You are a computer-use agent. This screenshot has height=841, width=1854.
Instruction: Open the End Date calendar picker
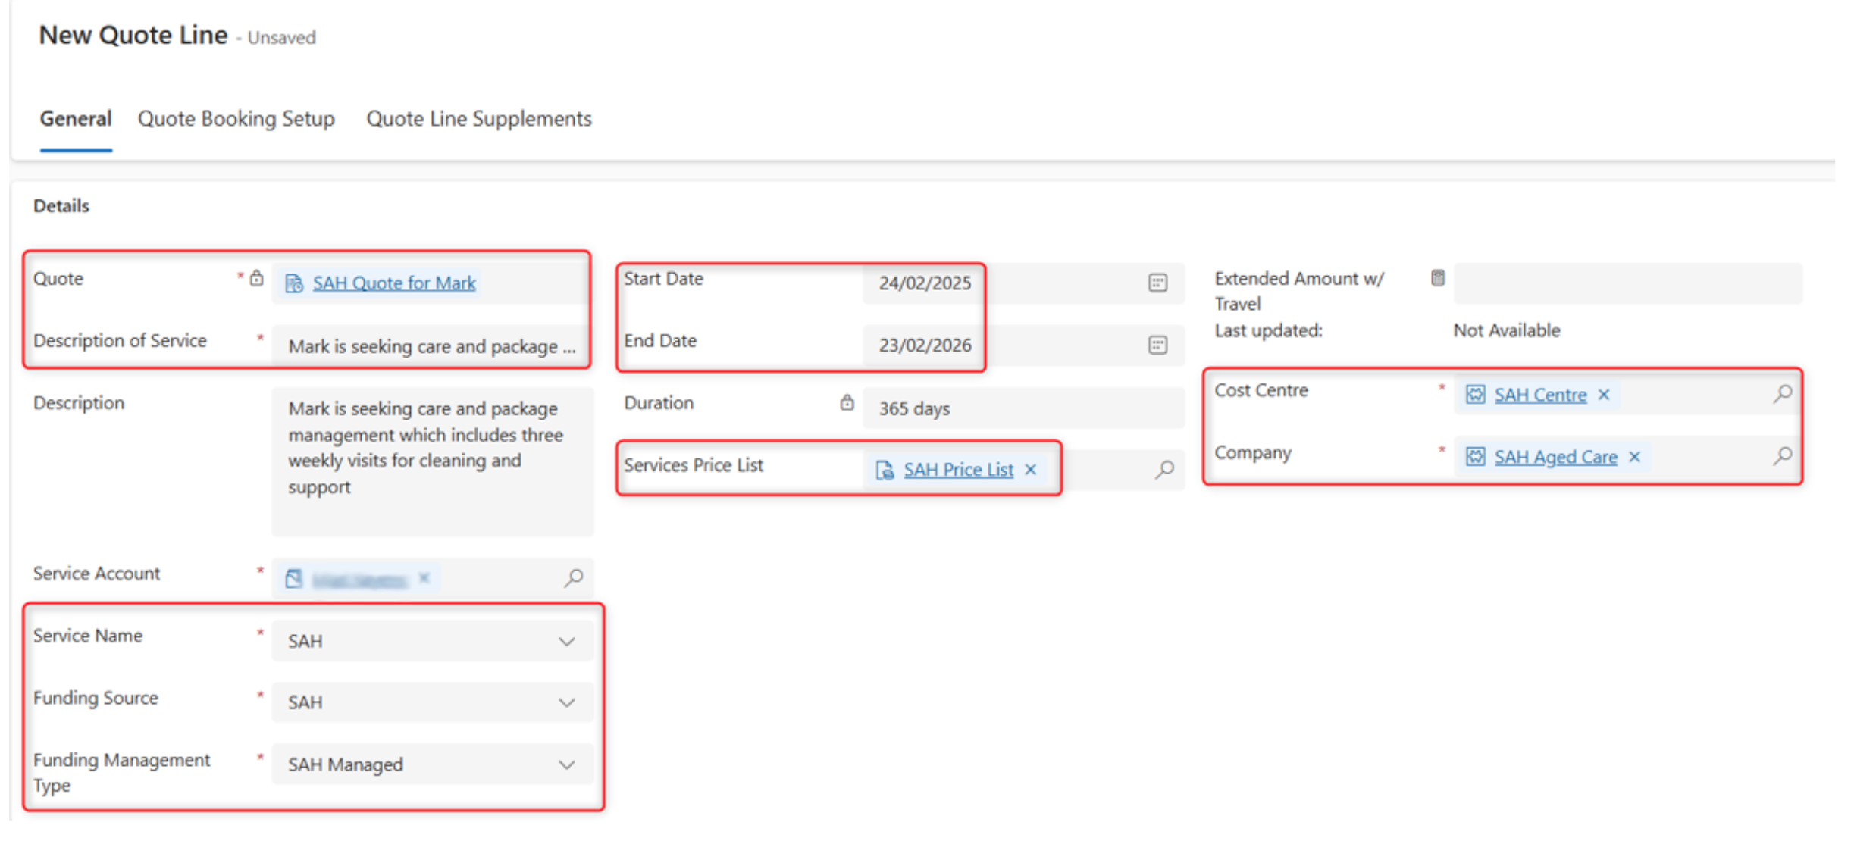pyautogui.click(x=1157, y=345)
